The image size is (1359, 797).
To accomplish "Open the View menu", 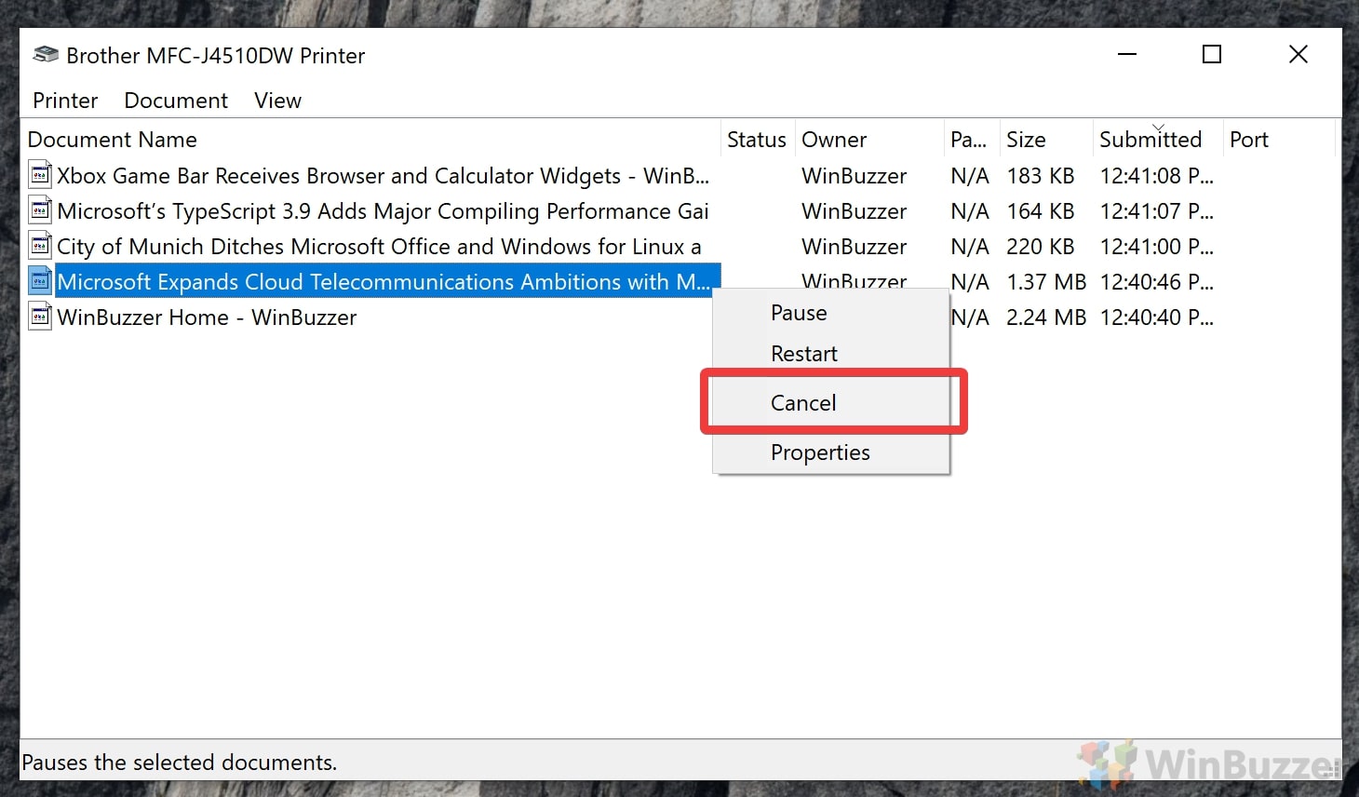I will (277, 101).
